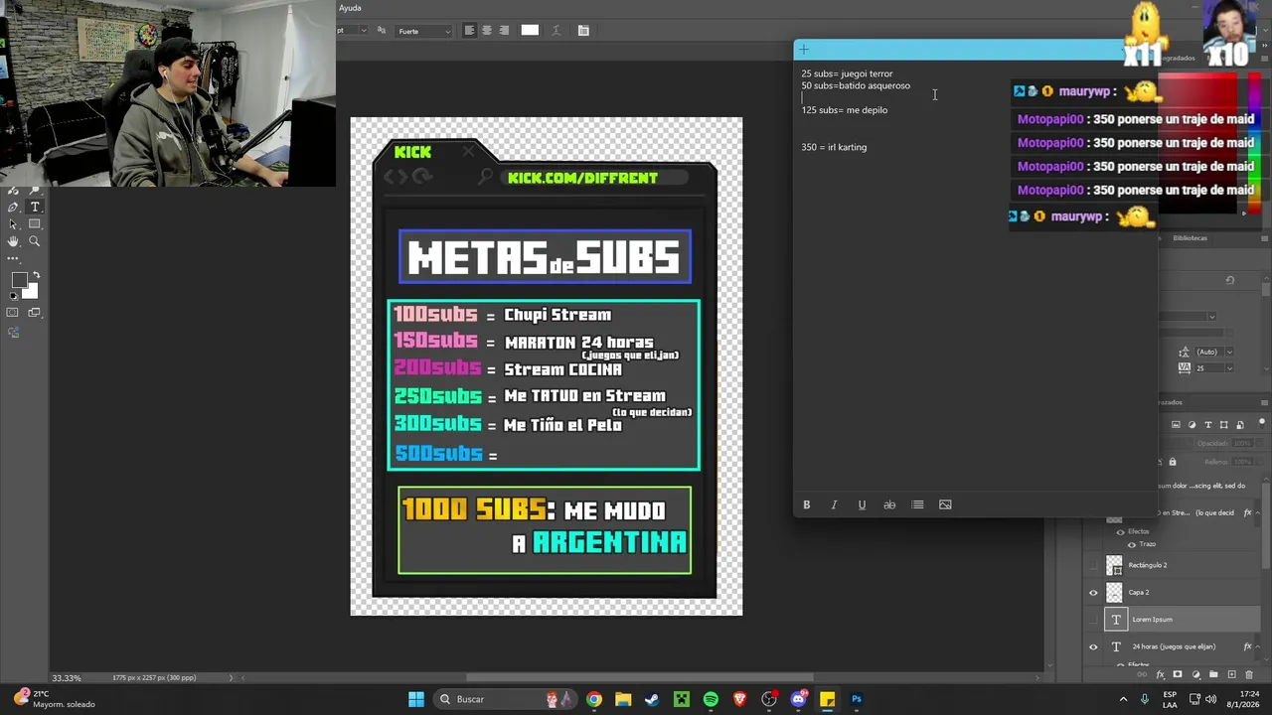Align text left in options bar
Image resolution: width=1272 pixels, height=715 pixels.
(x=469, y=31)
